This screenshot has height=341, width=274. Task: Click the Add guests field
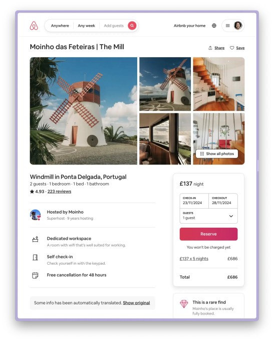pos(114,26)
